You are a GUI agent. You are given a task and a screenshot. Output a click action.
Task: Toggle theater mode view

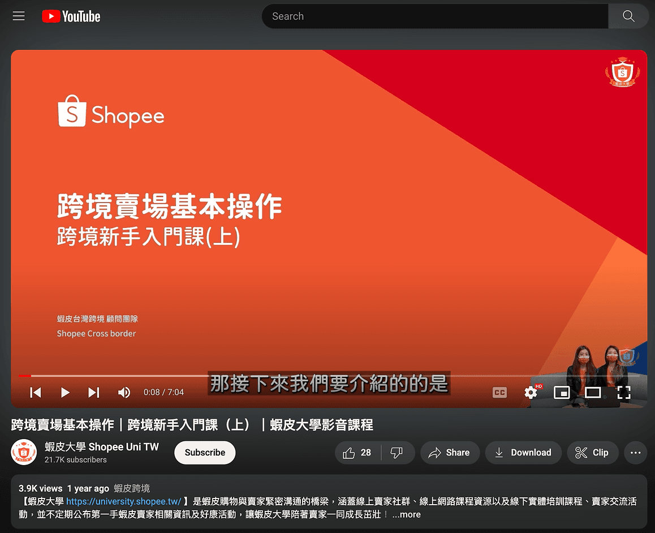(x=593, y=392)
